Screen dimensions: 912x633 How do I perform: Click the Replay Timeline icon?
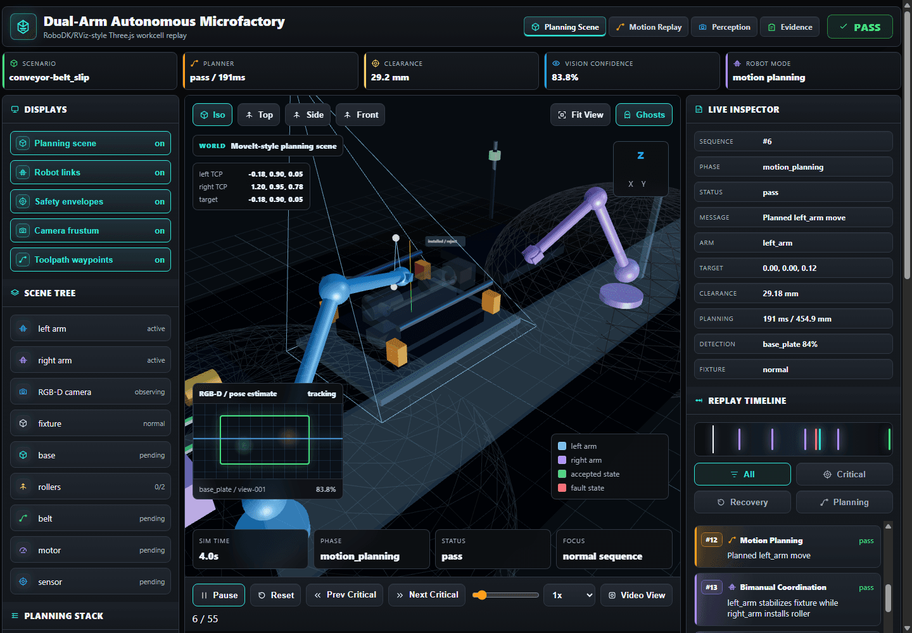click(699, 401)
